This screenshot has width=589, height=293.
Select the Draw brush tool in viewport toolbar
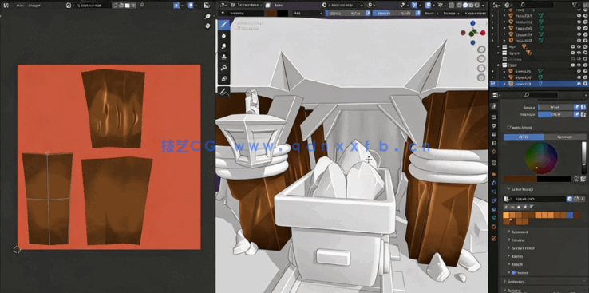click(224, 25)
